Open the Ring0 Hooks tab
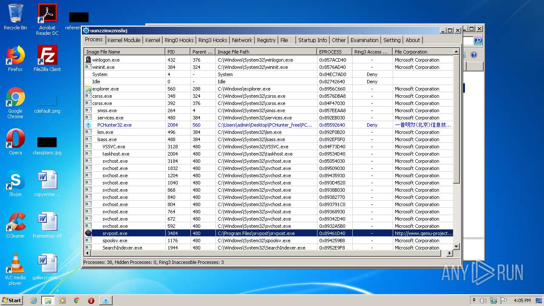Screen dimensions: 544x306 (179, 40)
